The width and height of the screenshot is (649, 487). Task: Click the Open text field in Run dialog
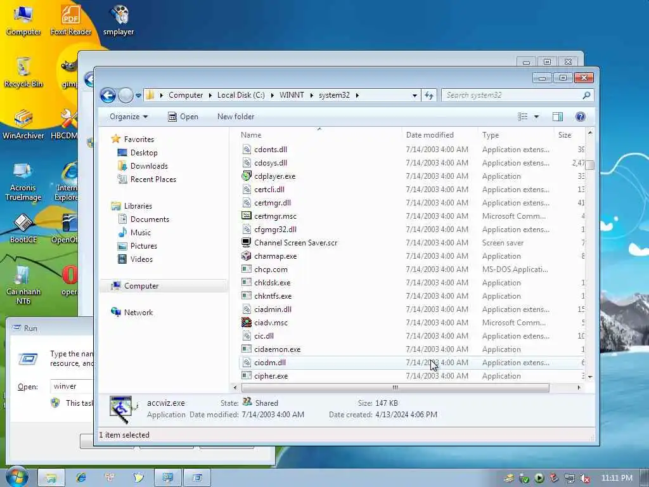[x=71, y=386]
